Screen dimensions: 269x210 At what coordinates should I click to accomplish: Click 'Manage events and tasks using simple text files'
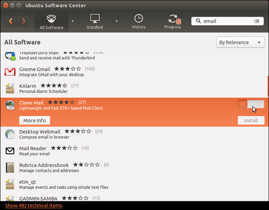(64, 187)
